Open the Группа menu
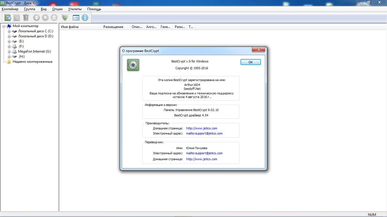Viewport: 387px width, 217px height. (x=30, y=9)
